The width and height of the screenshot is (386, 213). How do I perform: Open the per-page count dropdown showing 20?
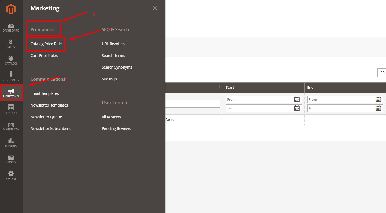pyautogui.click(x=382, y=73)
